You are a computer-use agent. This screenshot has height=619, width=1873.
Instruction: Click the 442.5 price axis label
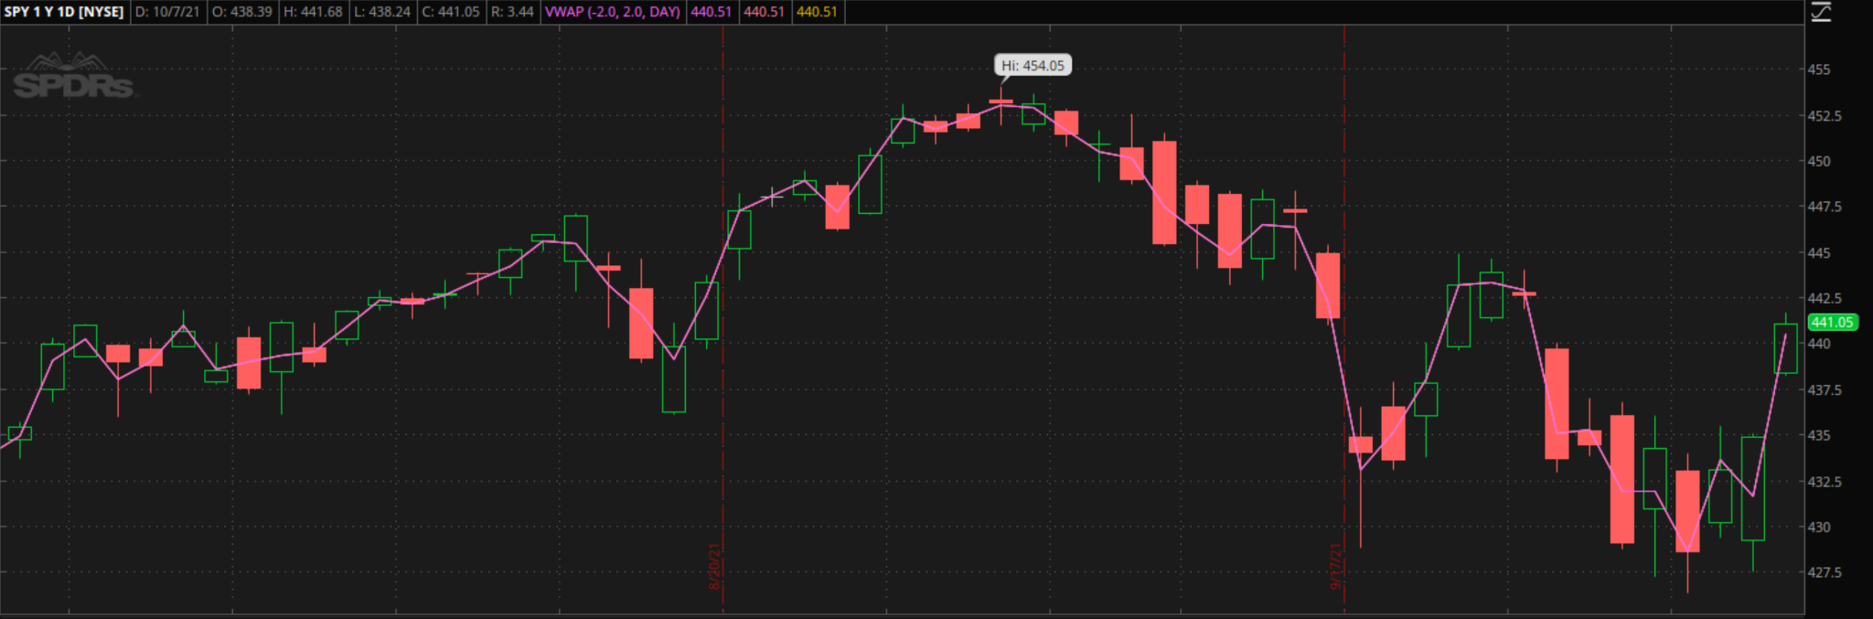click(x=1825, y=298)
